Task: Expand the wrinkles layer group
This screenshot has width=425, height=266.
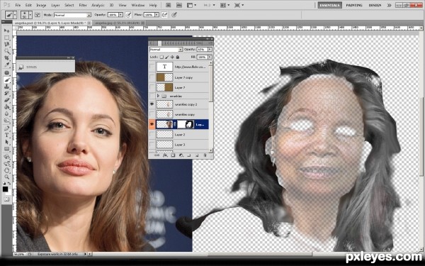Action: click(x=158, y=96)
